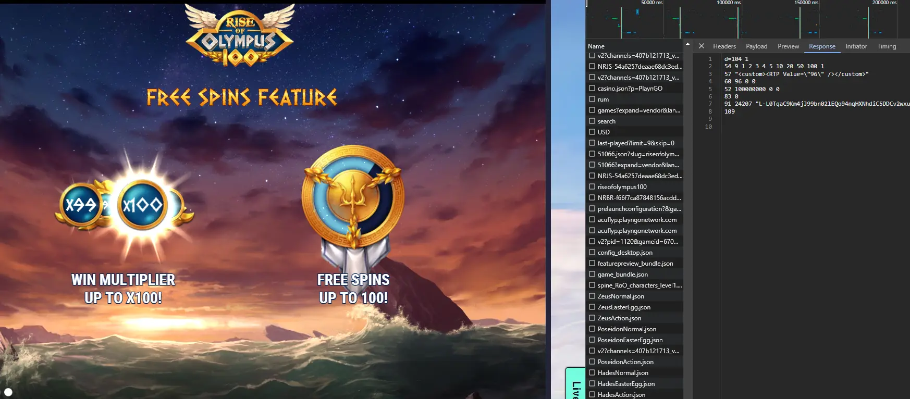This screenshot has width=910, height=399.
Task: Open the green Live side tab
Action: pos(575,384)
